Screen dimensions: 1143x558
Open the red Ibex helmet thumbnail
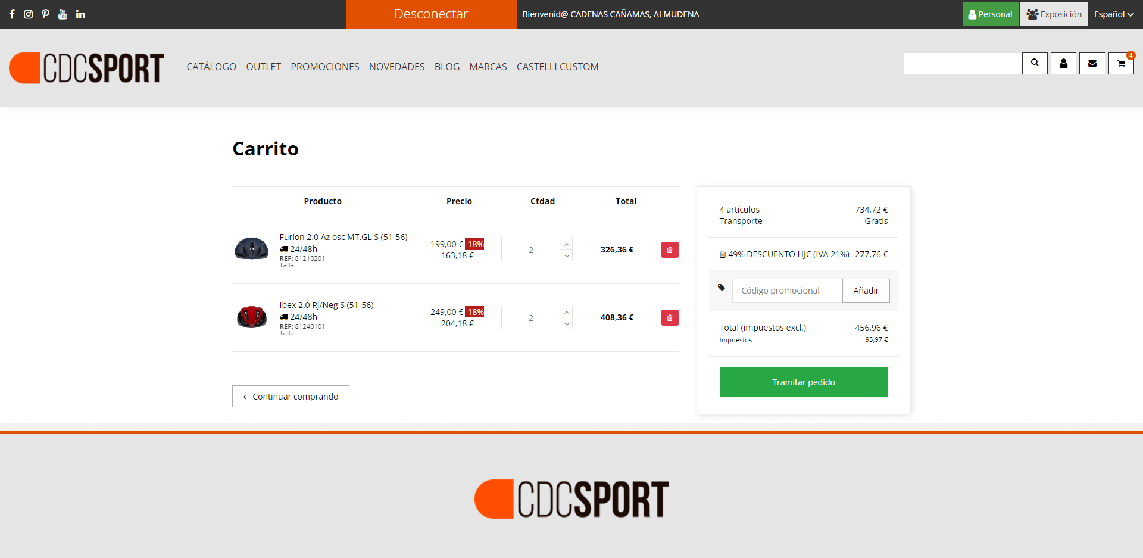pos(252,317)
